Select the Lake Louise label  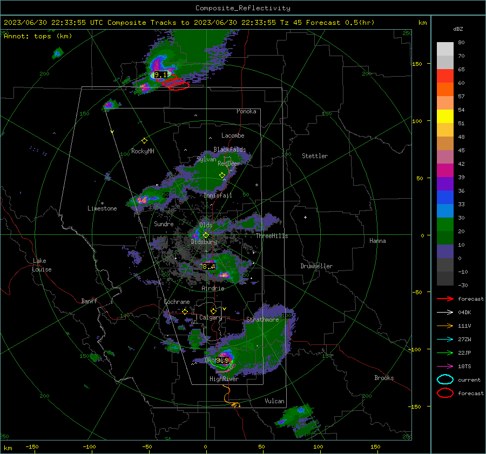coord(42,265)
